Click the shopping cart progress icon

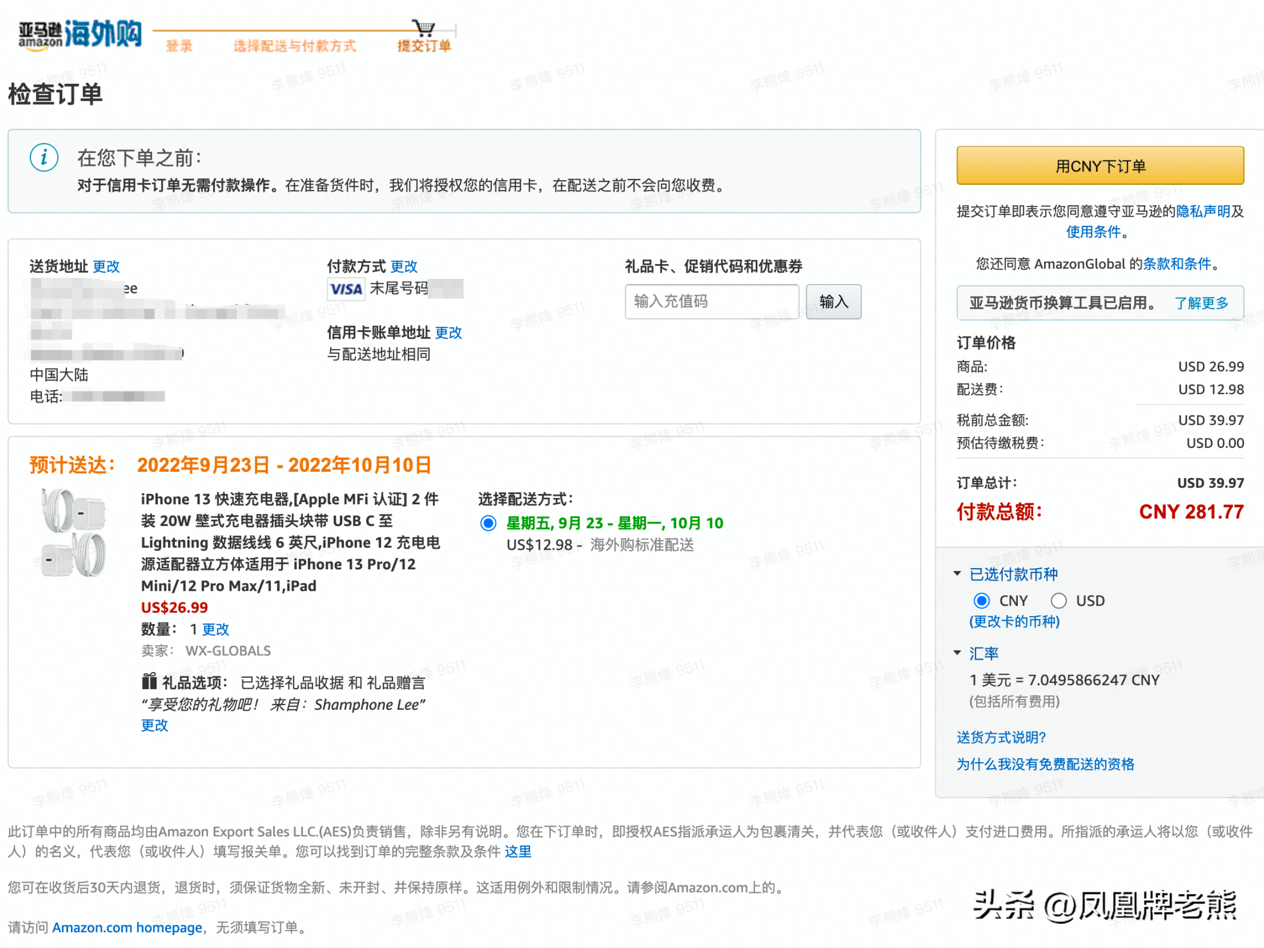(424, 27)
